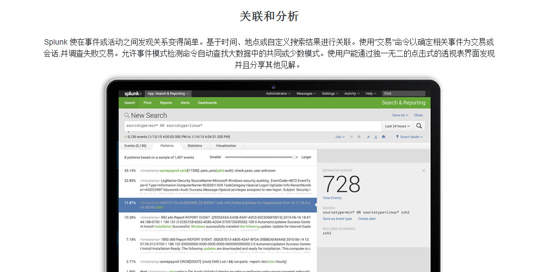Open App: Search & Reporting dropdown
The height and width of the screenshot is (272, 544).
pos(168,94)
